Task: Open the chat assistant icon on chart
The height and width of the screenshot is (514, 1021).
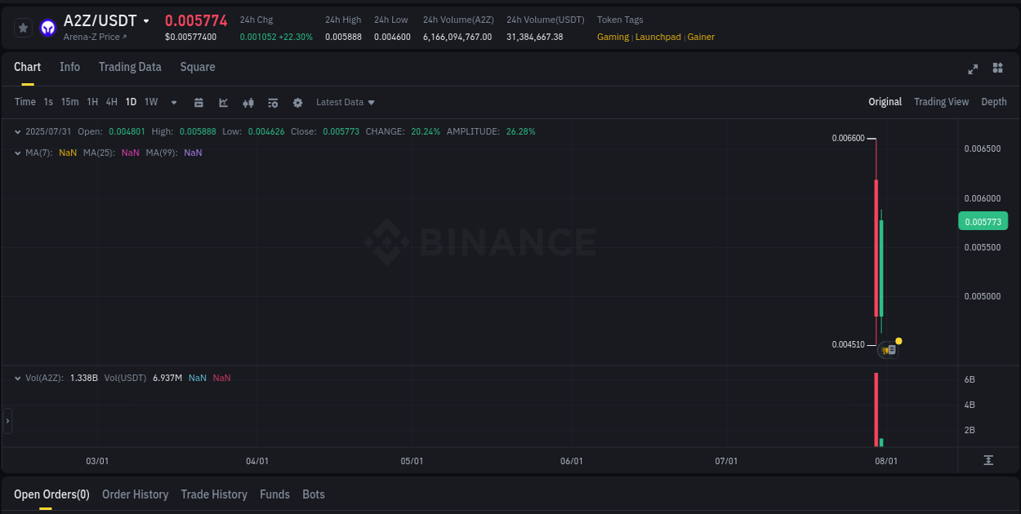Action: 888,349
